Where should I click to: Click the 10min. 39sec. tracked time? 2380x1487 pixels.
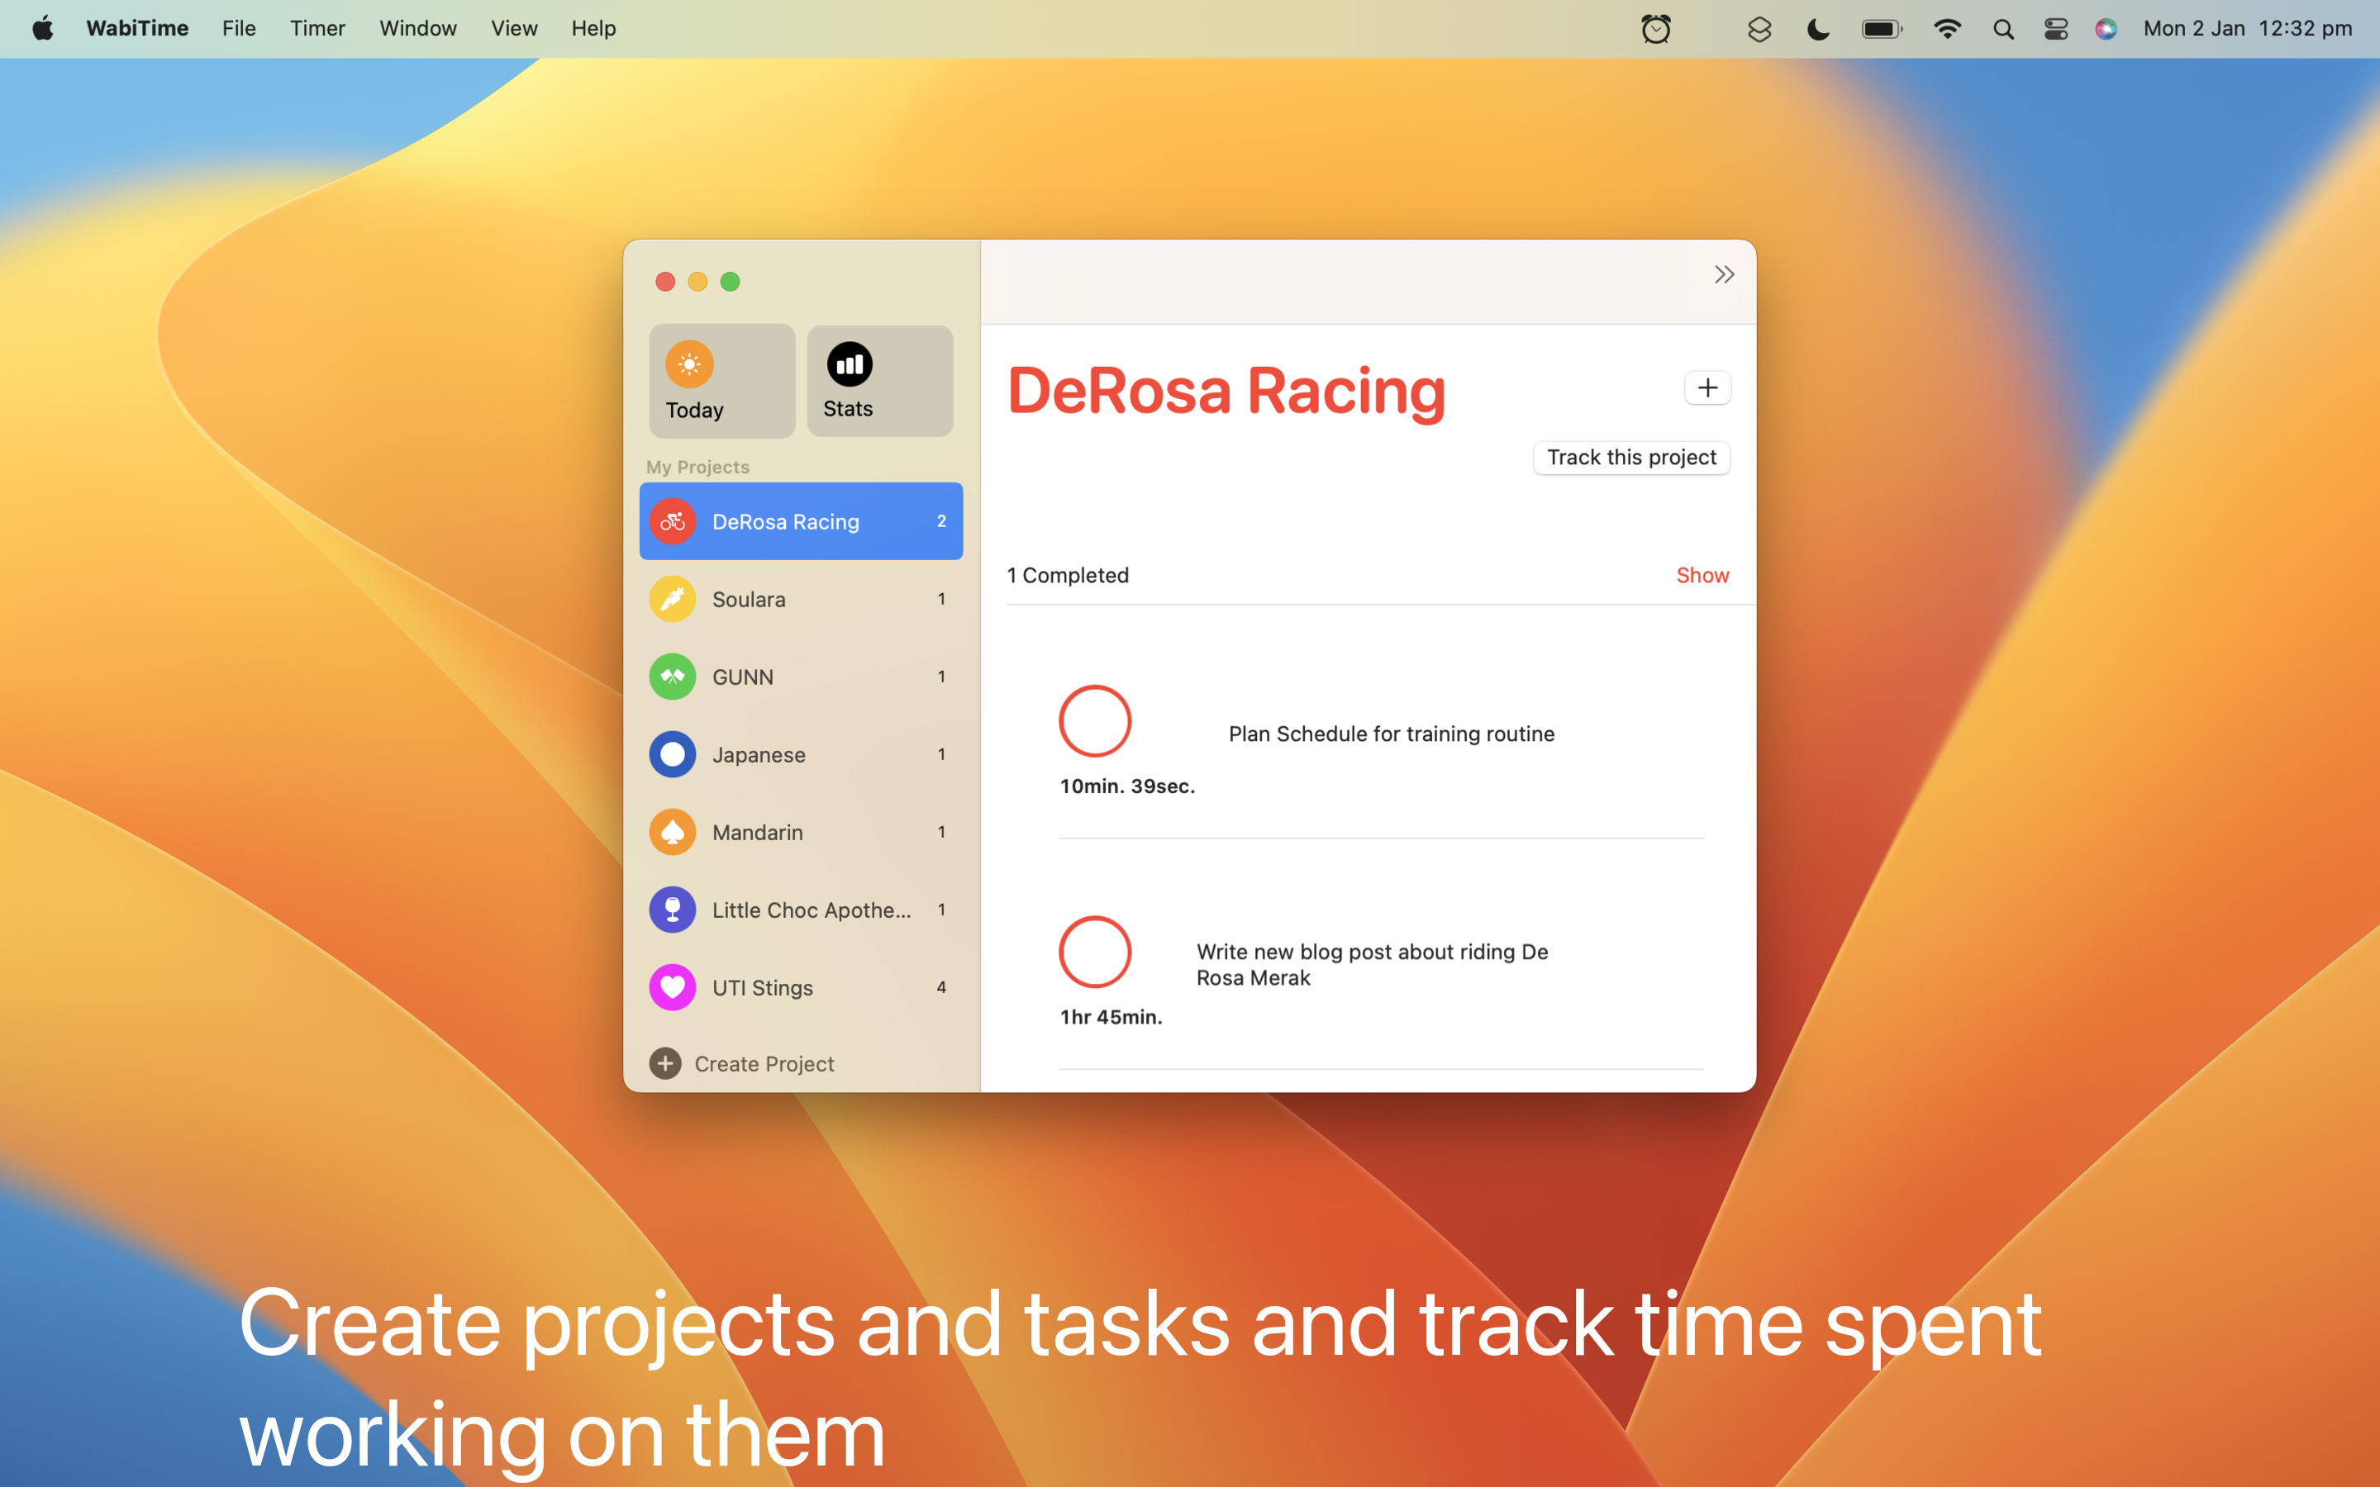[x=1127, y=786]
